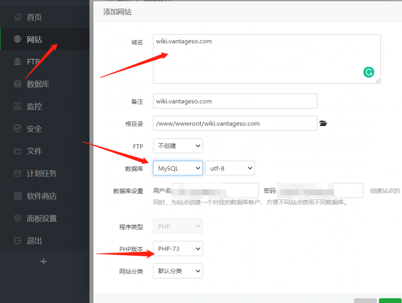Click the 监控 monitoring icon

18,106
